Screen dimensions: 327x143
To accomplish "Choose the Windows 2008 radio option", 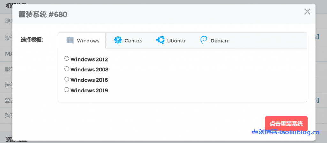I will (67, 69).
